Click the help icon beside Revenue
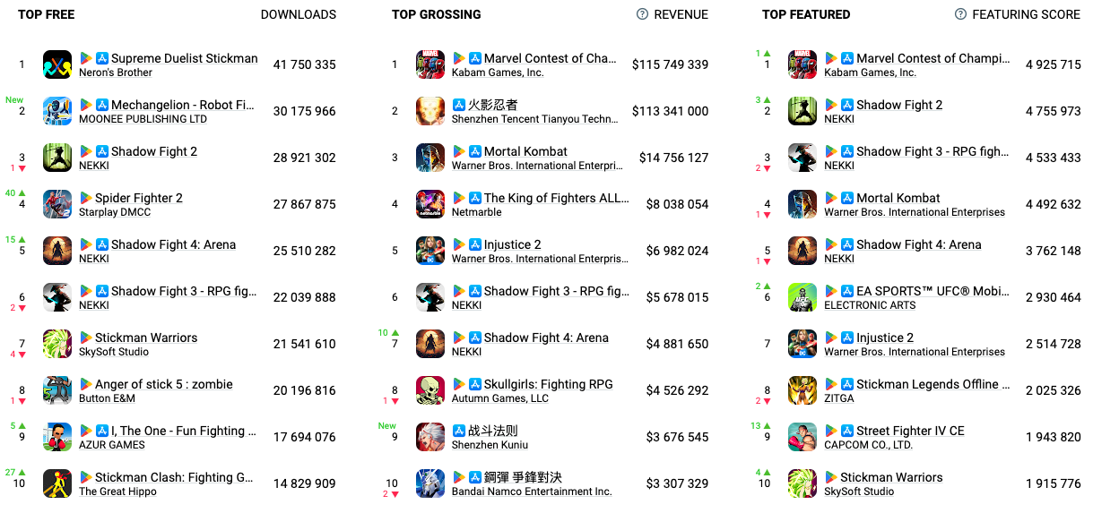The width and height of the screenshot is (1093, 513). 642,14
